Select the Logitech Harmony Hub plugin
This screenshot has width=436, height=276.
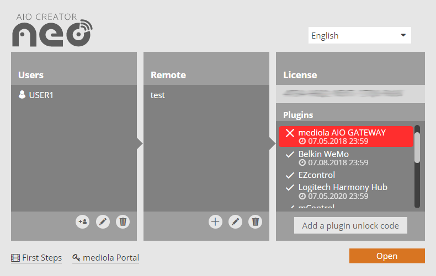[x=342, y=191]
